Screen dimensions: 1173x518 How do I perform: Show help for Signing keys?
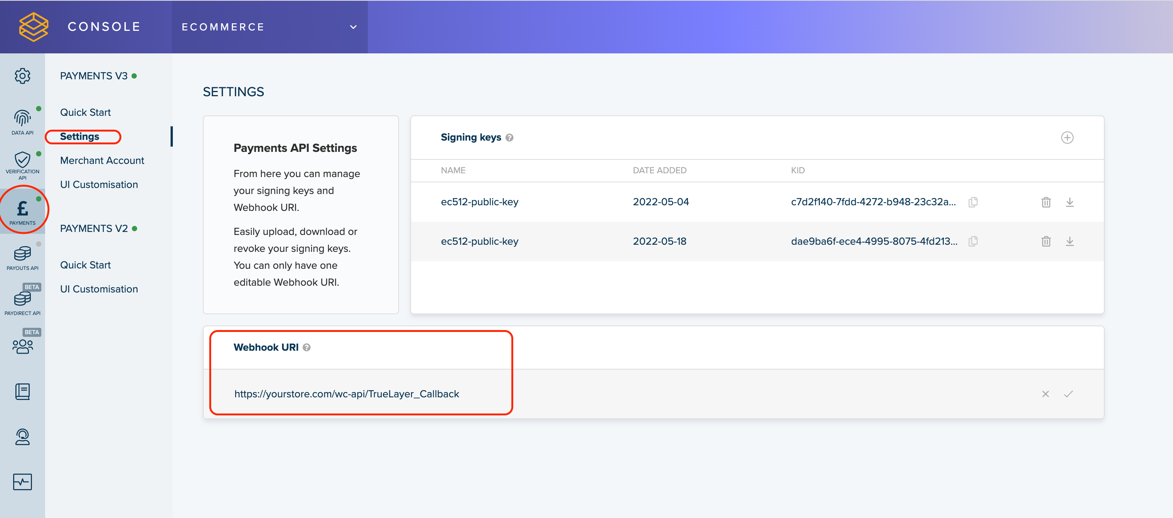[x=509, y=138]
